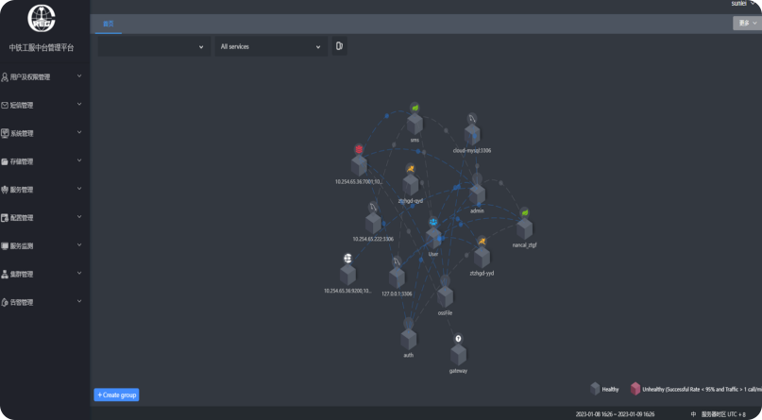
Task: Expand the 服务管理 chevron
Action: pyautogui.click(x=79, y=189)
